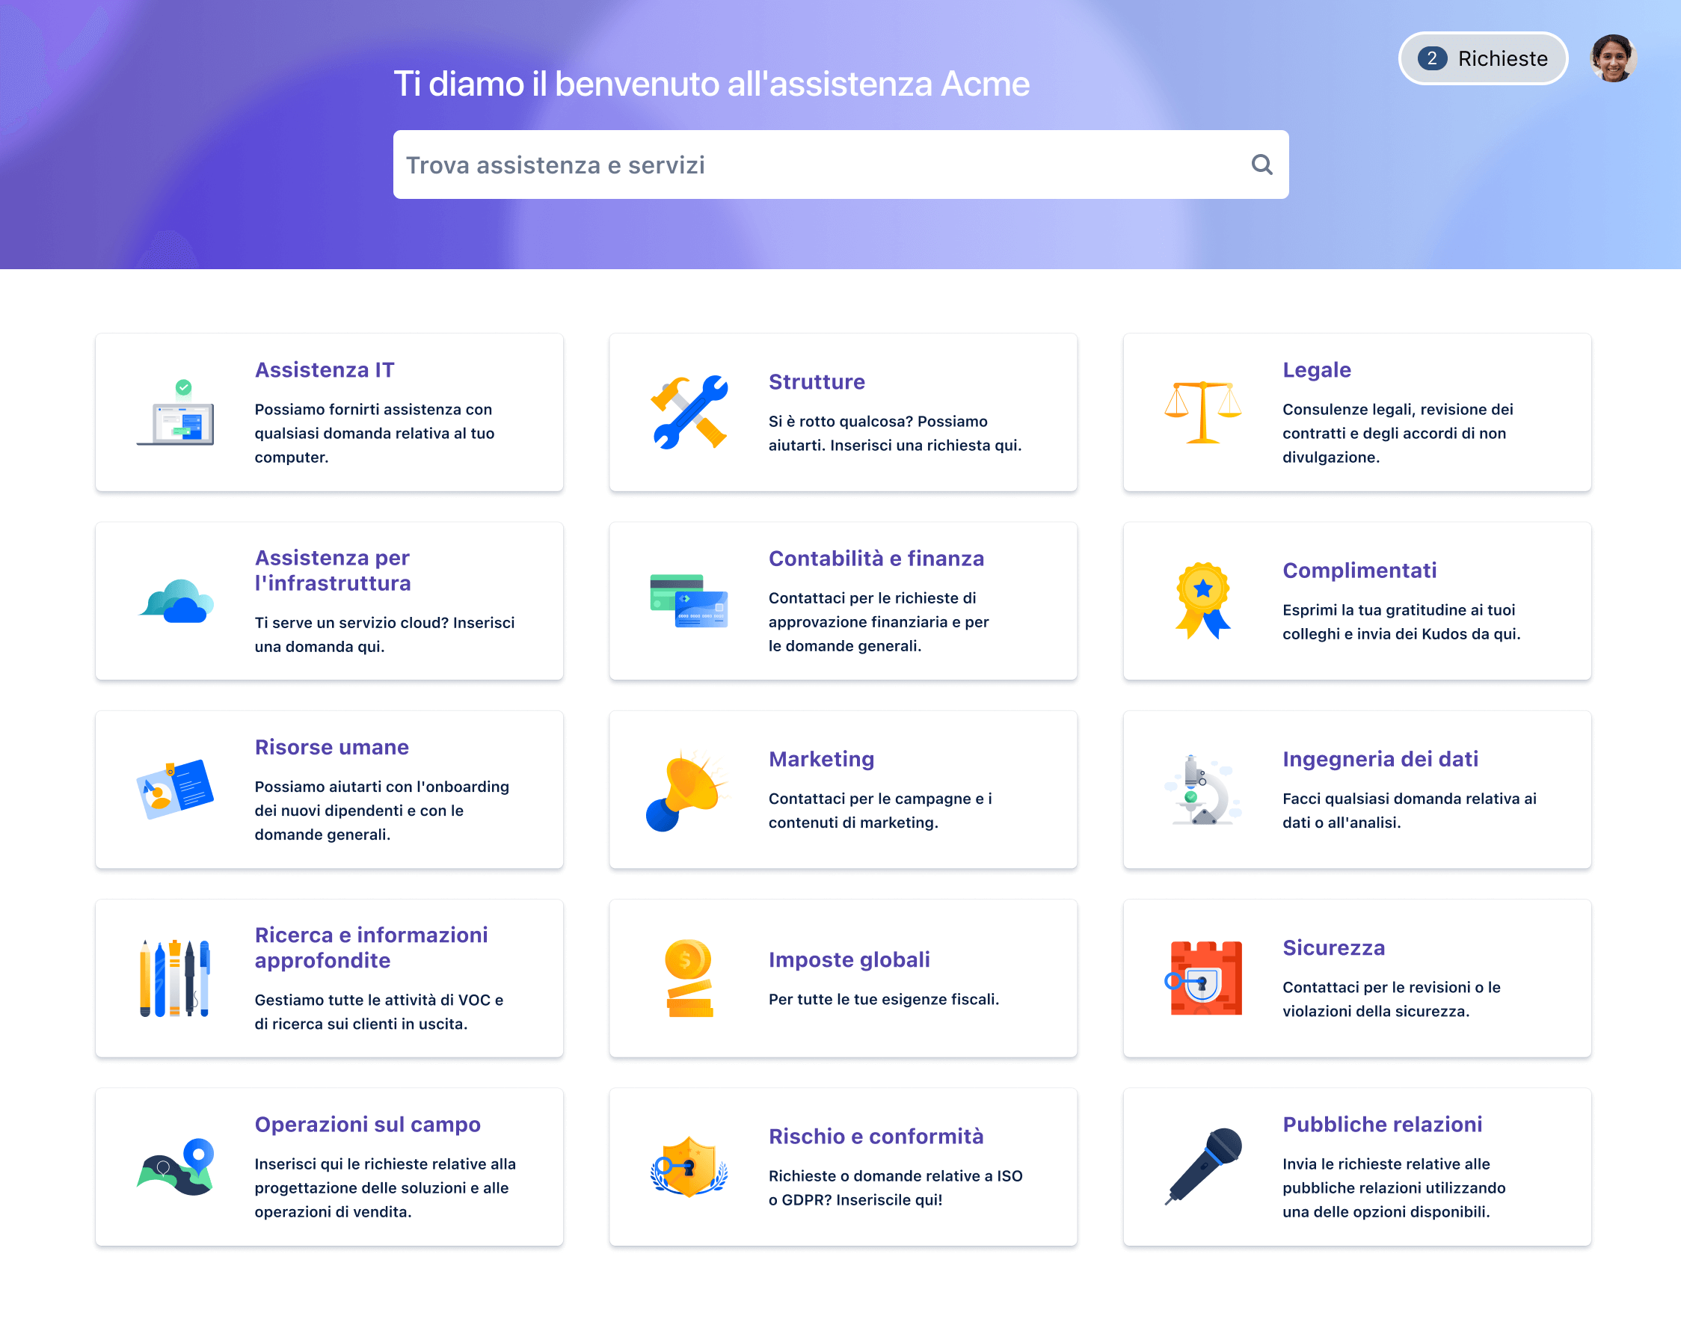The height and width of the screenshot is (1331, 1681).
Task: Focus the Trova assistenza e servizi field
Action: click(x=818, y=165)
